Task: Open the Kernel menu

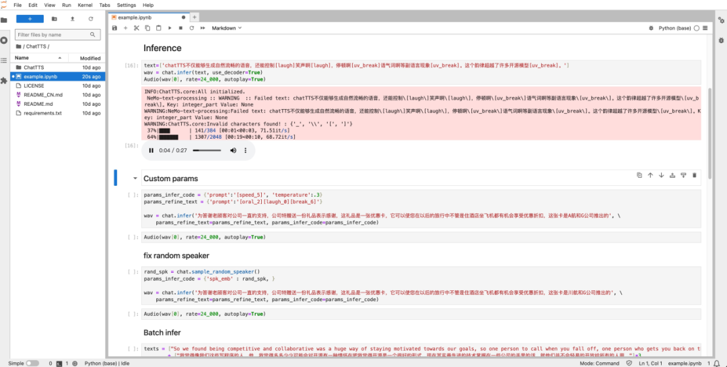Action: tap(85, 5)
